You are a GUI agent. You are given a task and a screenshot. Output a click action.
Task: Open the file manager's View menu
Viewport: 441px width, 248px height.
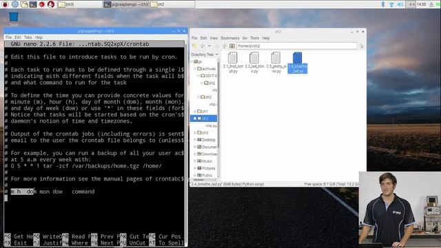214,38
